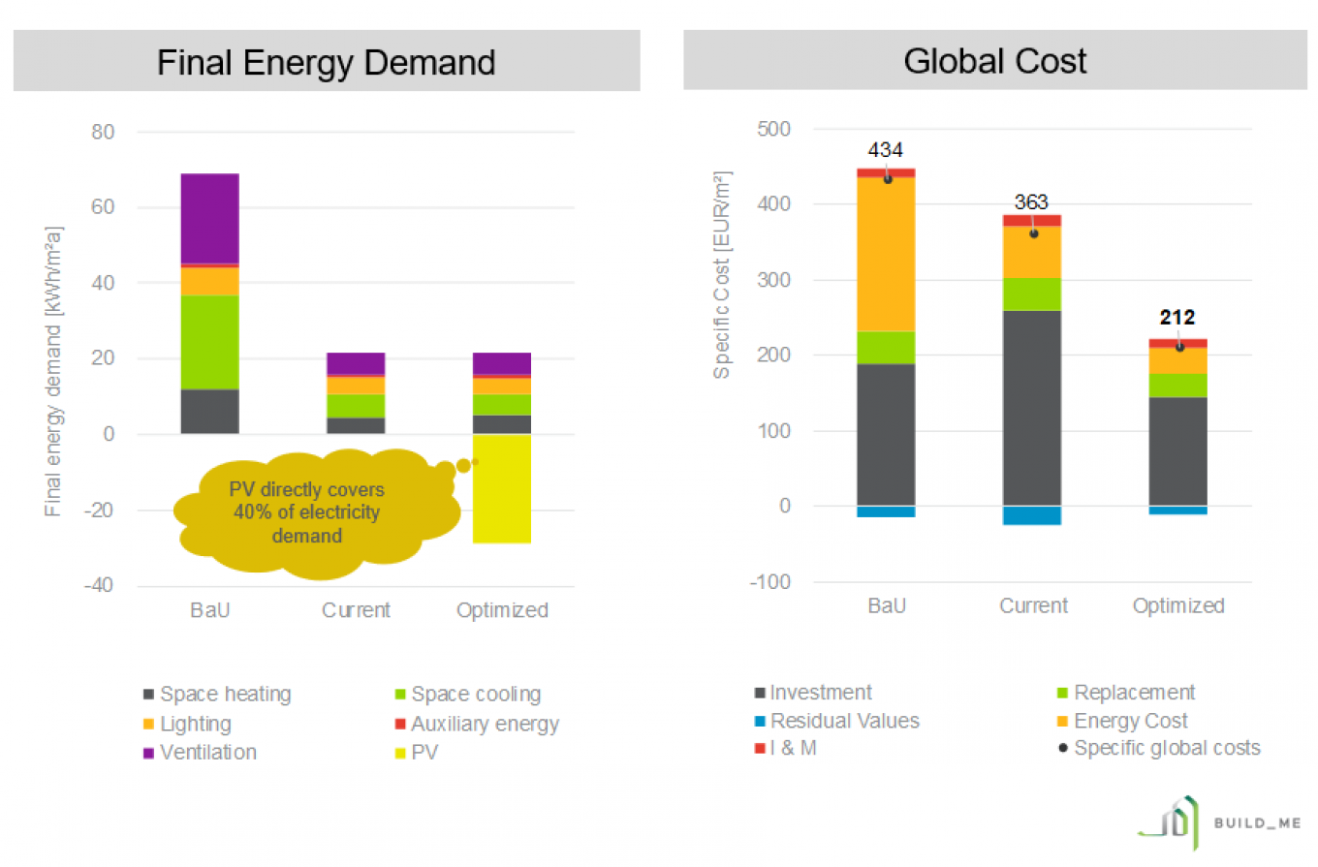Click the 500 value on cost axis

775,130
